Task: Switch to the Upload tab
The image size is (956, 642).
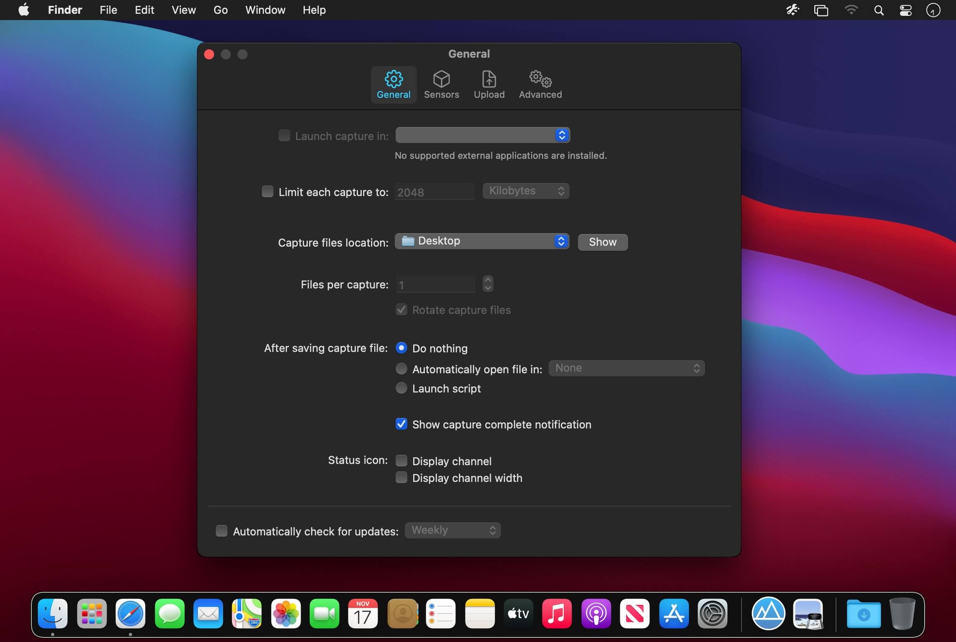Action: click(489, 84)
